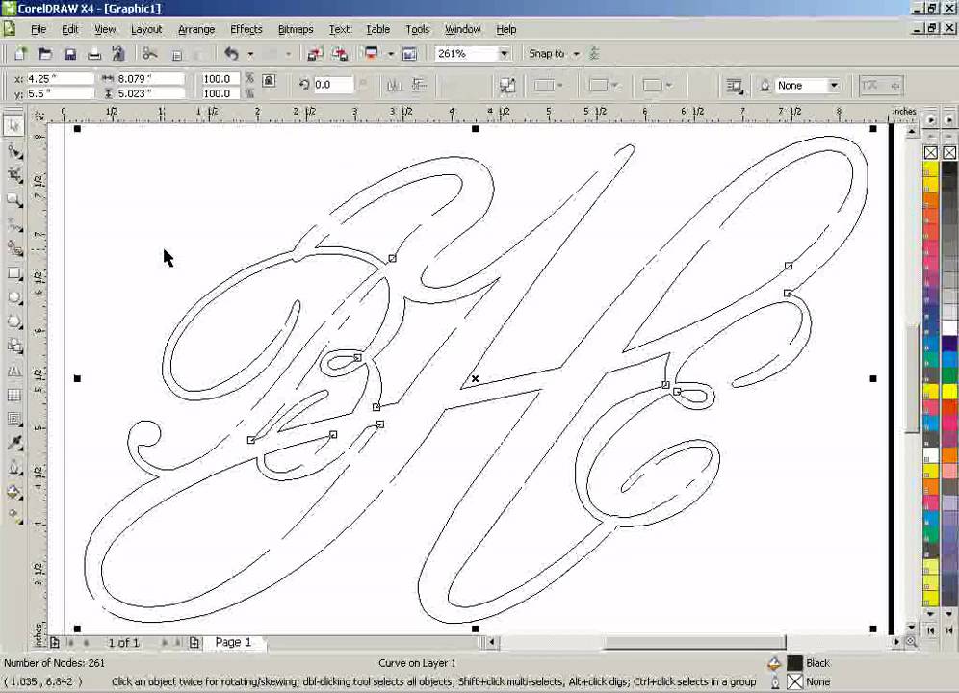Select the Shape tool
This screenshot has height=693, width=959.
pos(14,151)
